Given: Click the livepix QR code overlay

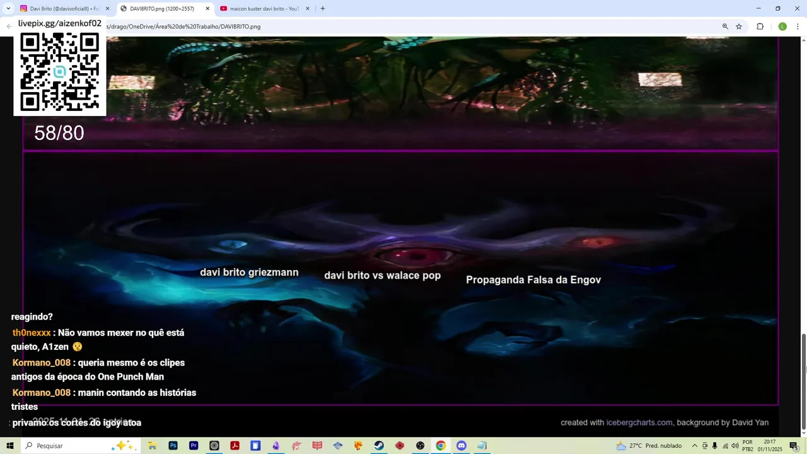Looking at the screenshot, I should point(60,72).
